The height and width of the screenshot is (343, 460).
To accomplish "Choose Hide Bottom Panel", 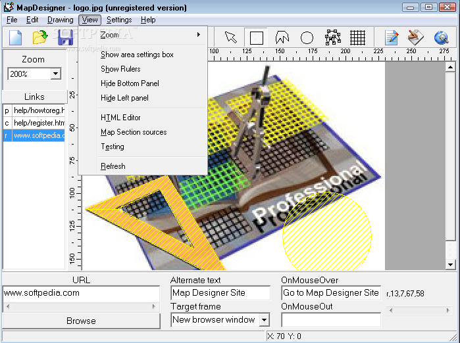I will click(x=143, y=83).
